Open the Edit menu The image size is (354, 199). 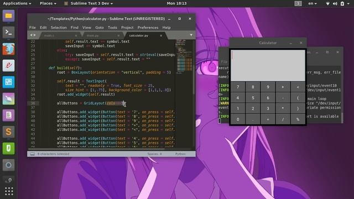tap(43, 28)
